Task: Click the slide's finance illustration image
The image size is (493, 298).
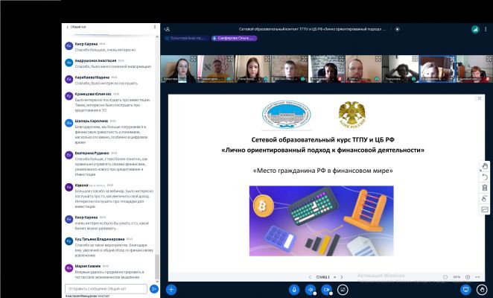Action: click(x=321, y=221)
